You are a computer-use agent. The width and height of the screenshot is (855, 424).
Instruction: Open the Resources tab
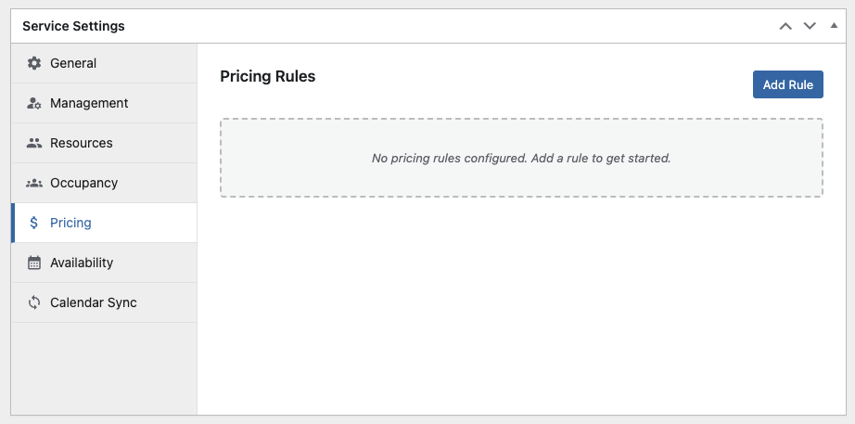coord(82,143)
